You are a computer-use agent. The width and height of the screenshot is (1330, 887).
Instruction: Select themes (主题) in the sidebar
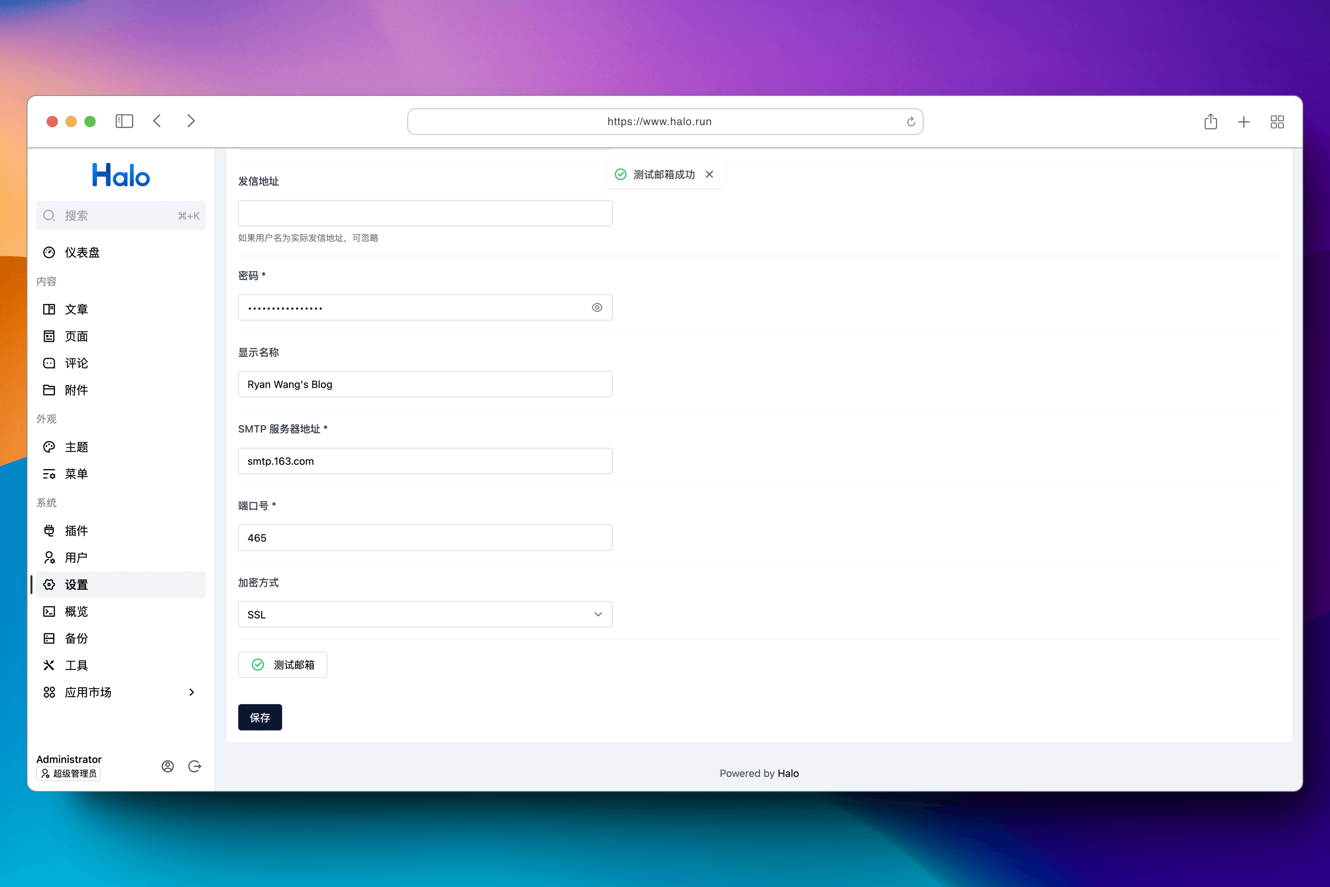121,447
